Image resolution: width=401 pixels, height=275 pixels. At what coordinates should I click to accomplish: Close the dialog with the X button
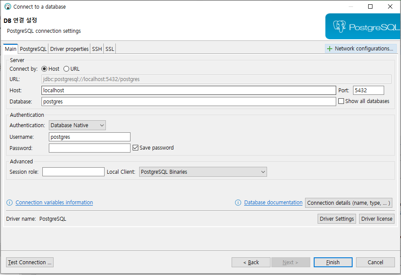tap(390, 6)
